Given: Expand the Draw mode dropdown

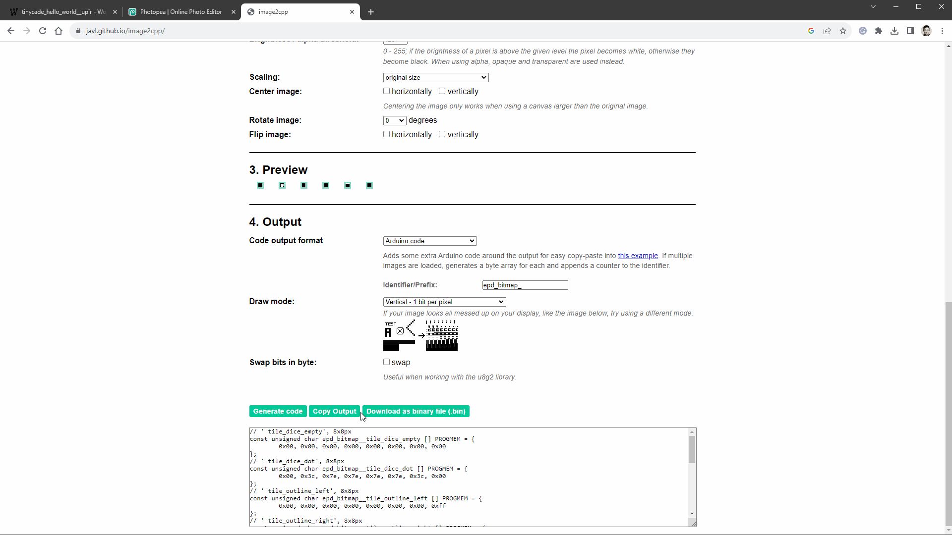Looking at the screenshot, I should click(x=444, y=302).
